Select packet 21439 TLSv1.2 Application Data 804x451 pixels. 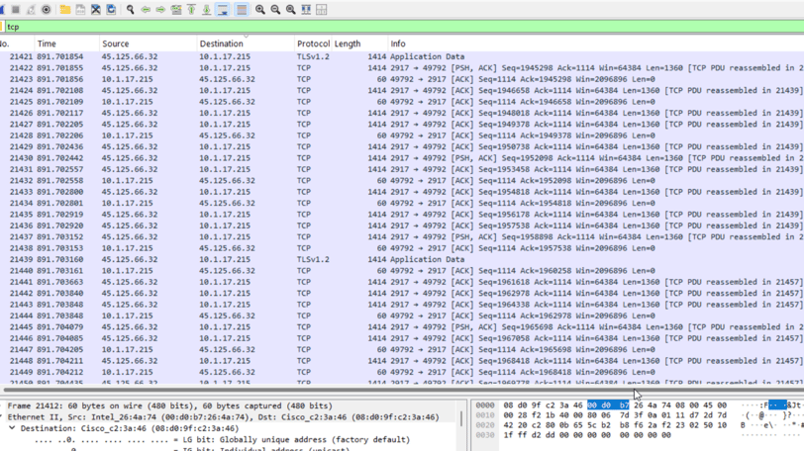tap(402, 259)
